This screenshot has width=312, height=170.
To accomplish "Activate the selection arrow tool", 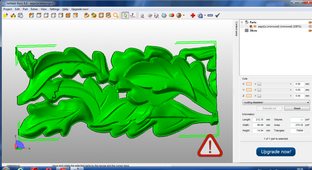I will (x=125, y=15).
